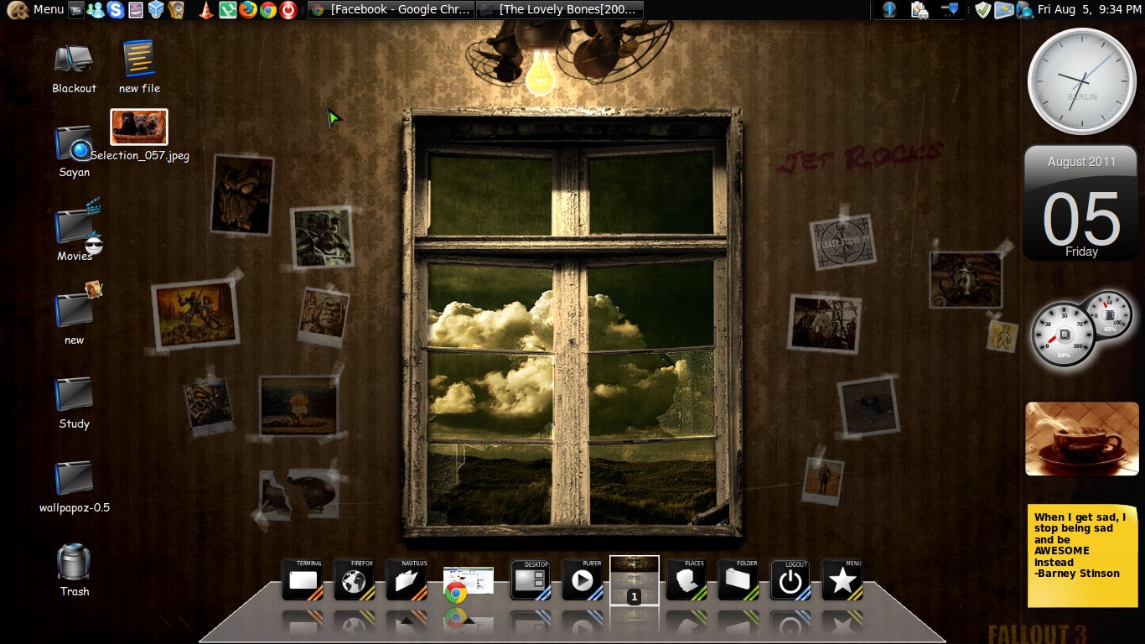The height and width of the screenshot is (644, 1145).
Task: Click the blue orb monitor tray icon
Action: (1024, 10)
